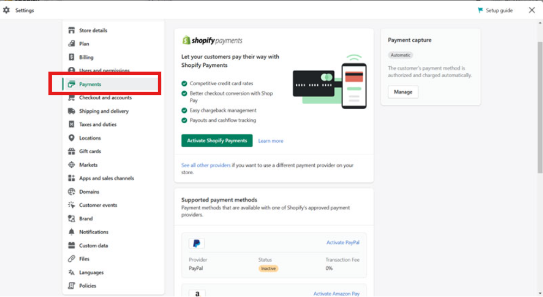This screenshot has width=543, height=297.
Task: Click the Gift cards present icon
Action: pyautogui.click(x=71, y=151)
